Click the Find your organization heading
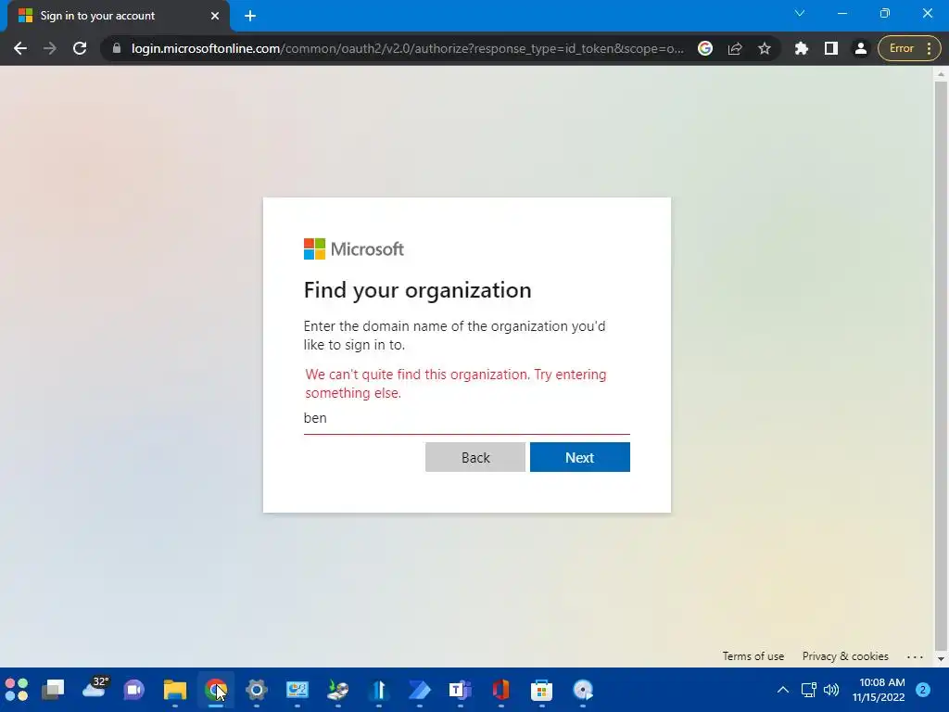949x712 pixels. (418, 290)
